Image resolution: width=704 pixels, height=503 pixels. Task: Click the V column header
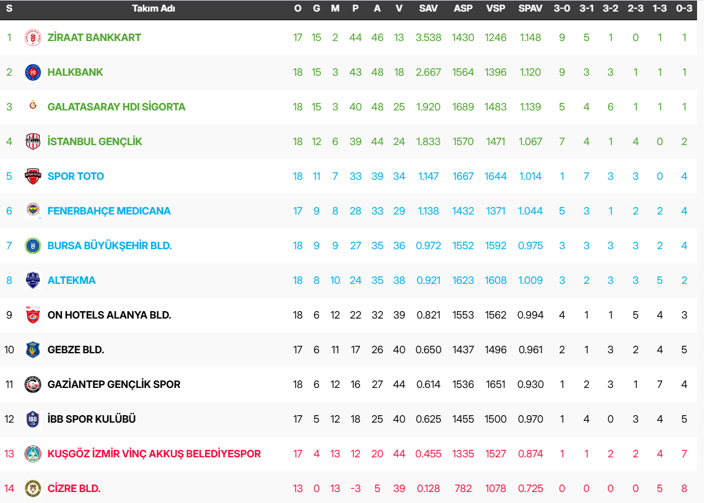click(399, 9)
